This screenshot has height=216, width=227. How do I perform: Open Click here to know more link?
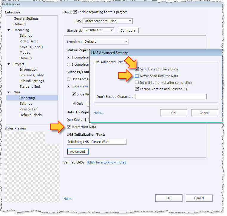[106, 162]
